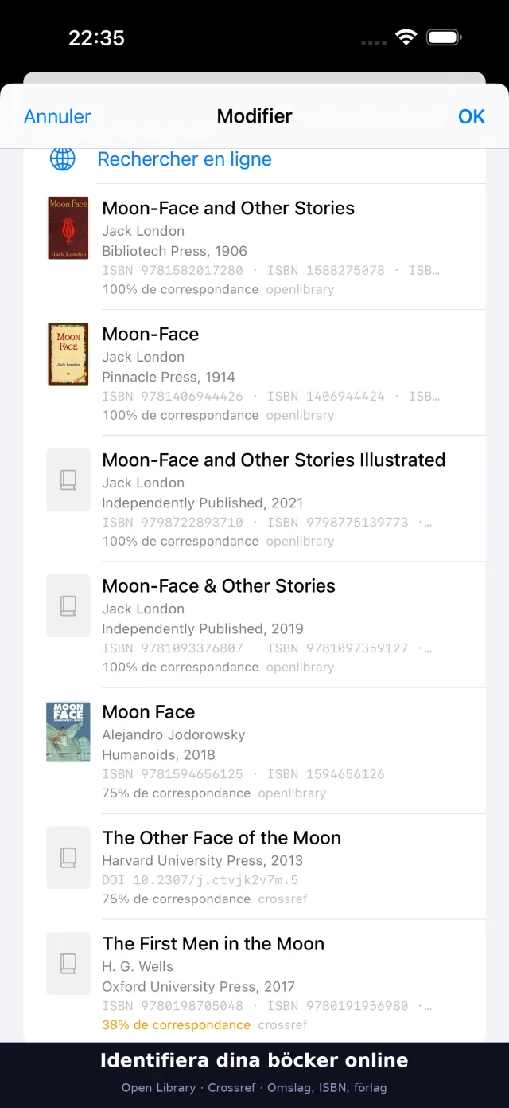Screen dimensions: 509x1108
Task: Select Moon-Face by Pinnacle Press, 1914
Action: pos(254,373)
